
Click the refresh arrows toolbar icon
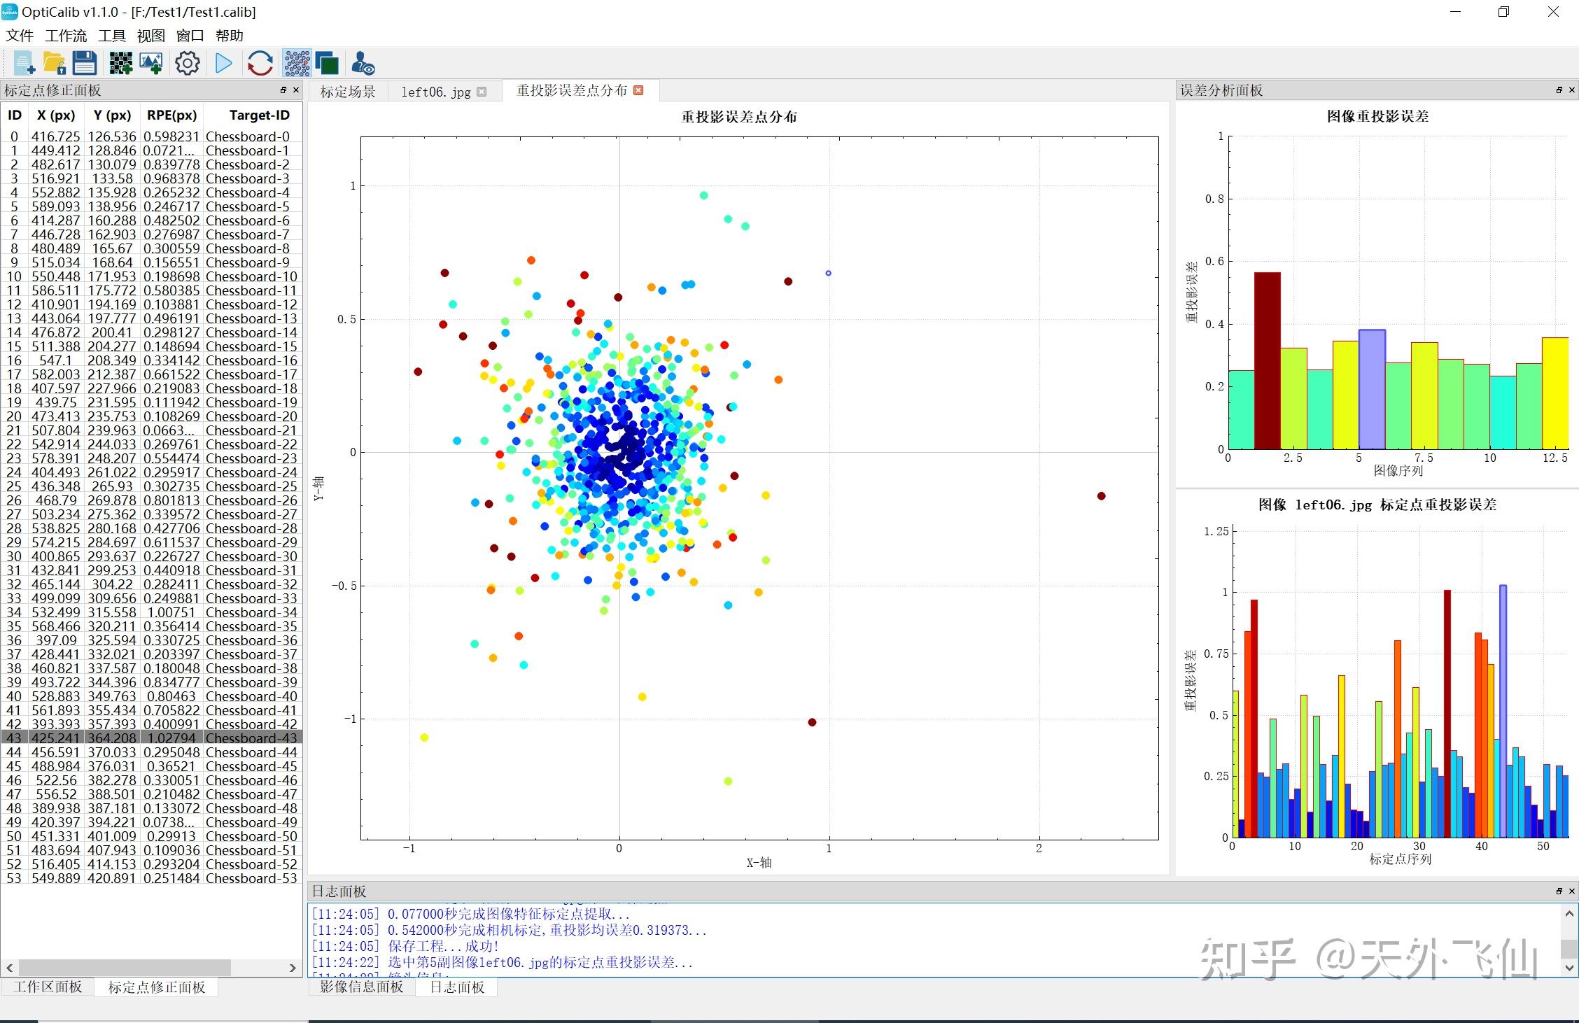(x=260, y=64)
